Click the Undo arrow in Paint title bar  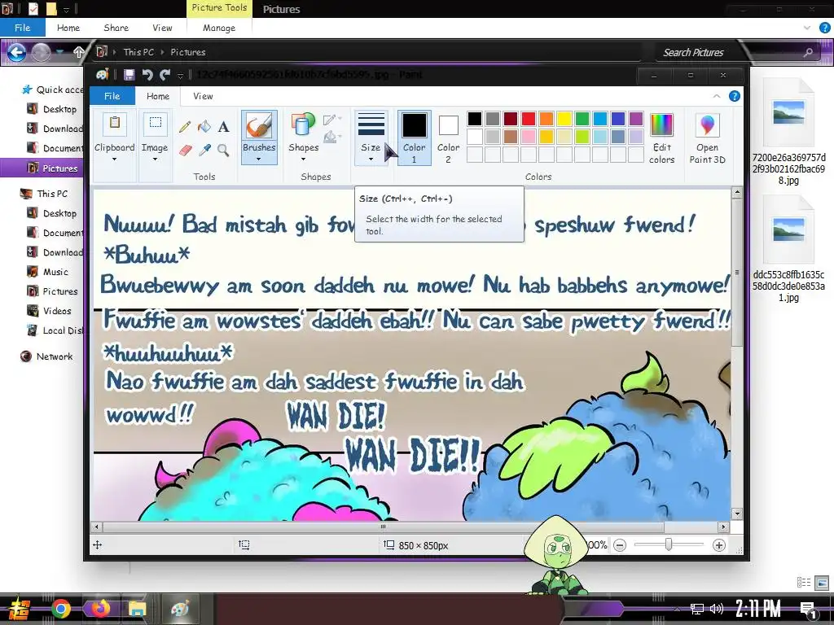pos(147,75)
